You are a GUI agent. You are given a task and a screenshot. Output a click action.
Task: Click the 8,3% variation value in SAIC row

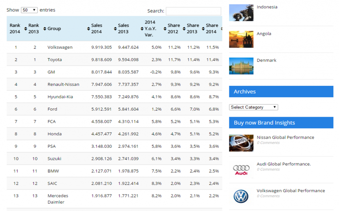tap(157, 183)
